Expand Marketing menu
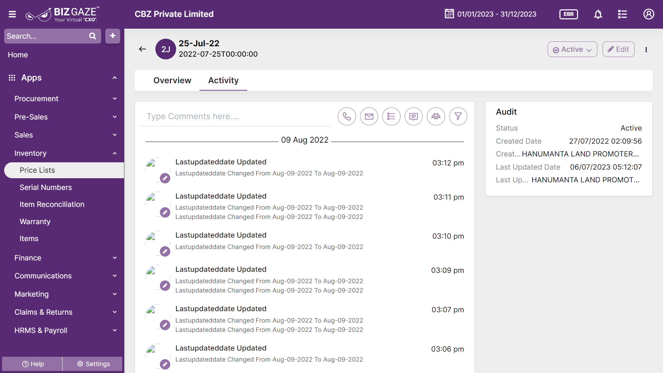663x373 pixels. pos(115,294)
